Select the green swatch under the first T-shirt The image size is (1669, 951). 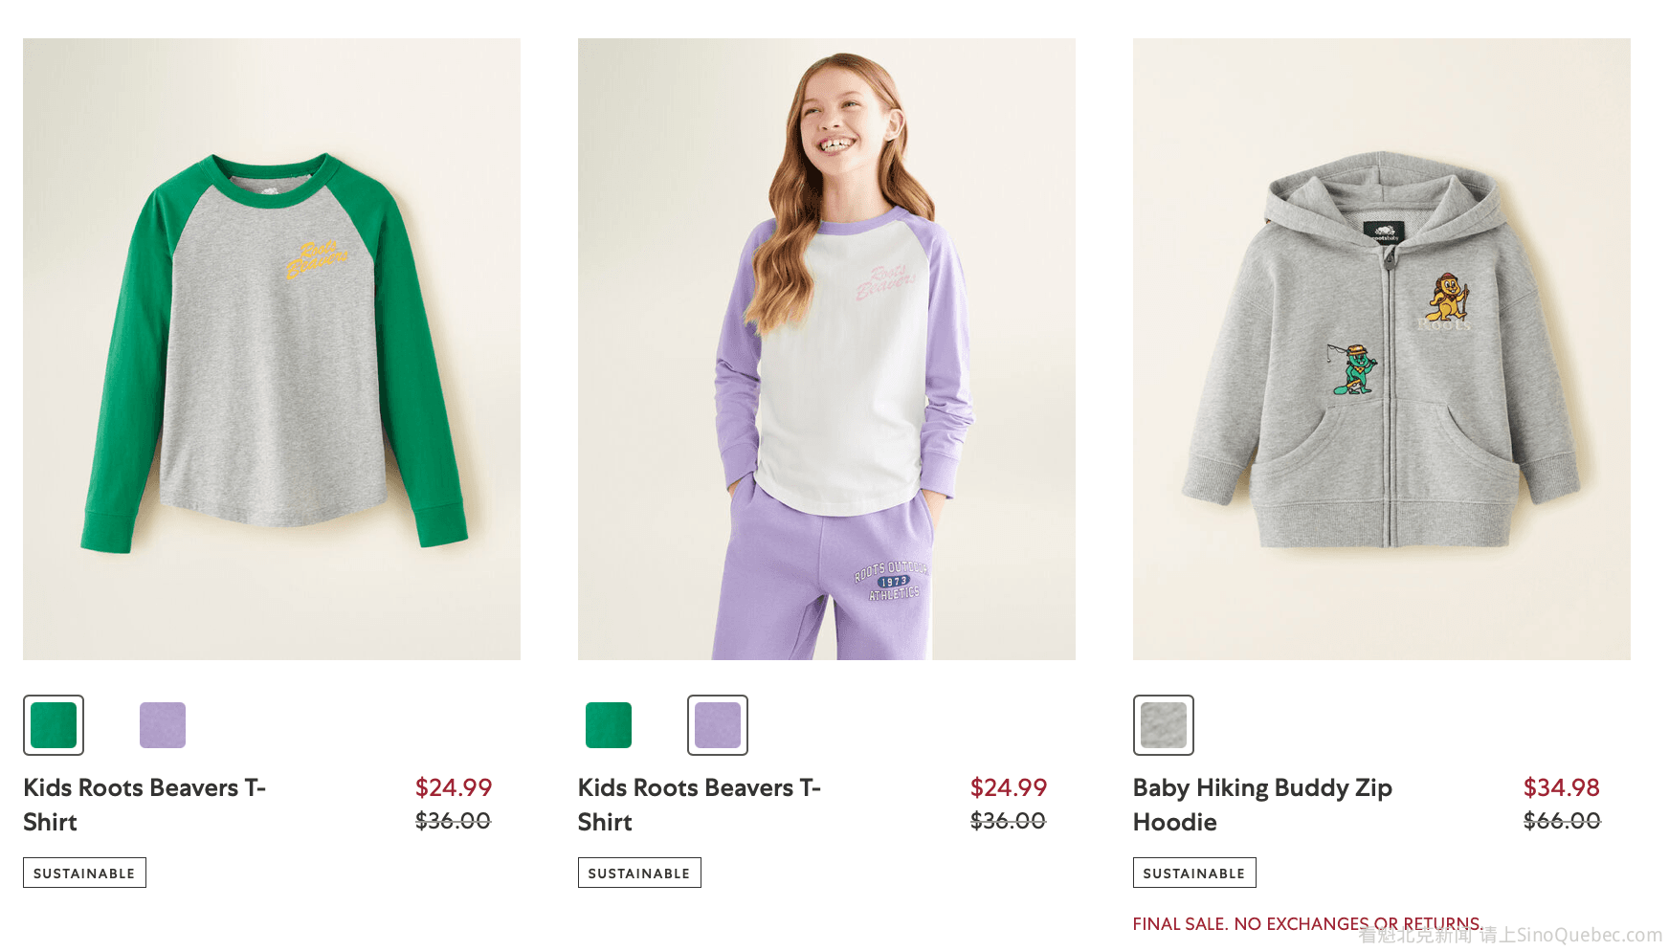tap(54, 725)
